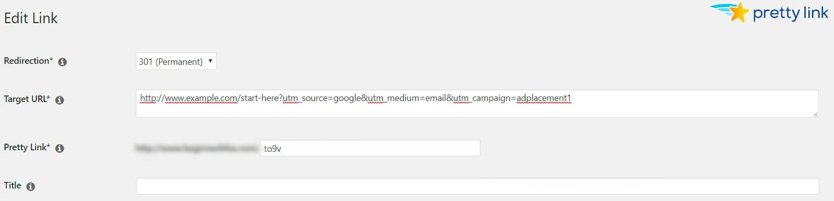This screenshot has height=201, width=834.
Task: Click the Title field label
Action: [13, 185]
